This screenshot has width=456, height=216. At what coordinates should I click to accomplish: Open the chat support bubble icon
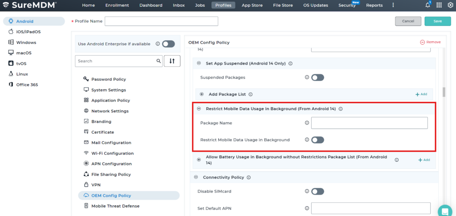coord(444,211)
